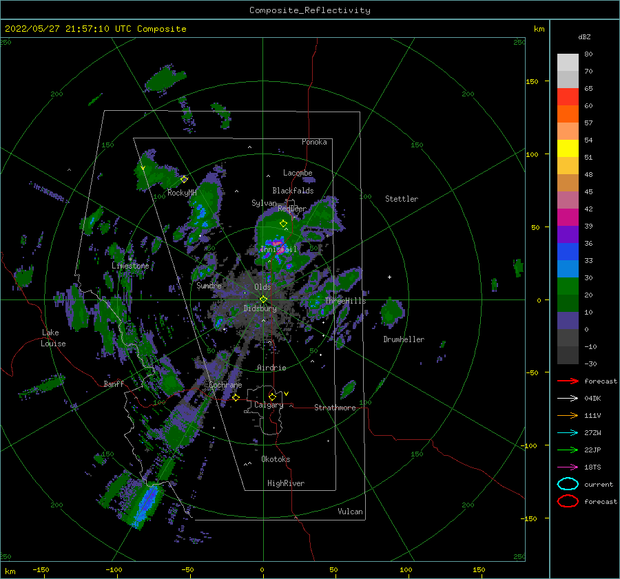Click the Lake Louise label

pos(53,338)
